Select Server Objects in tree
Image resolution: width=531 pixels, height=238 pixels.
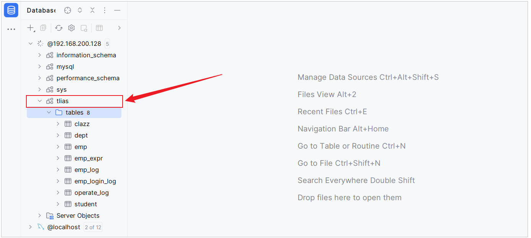pyautogui.click(x=78, y=215)
